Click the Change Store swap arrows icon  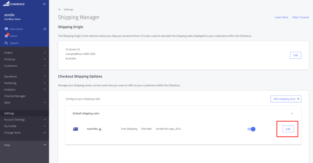point(45,133)
